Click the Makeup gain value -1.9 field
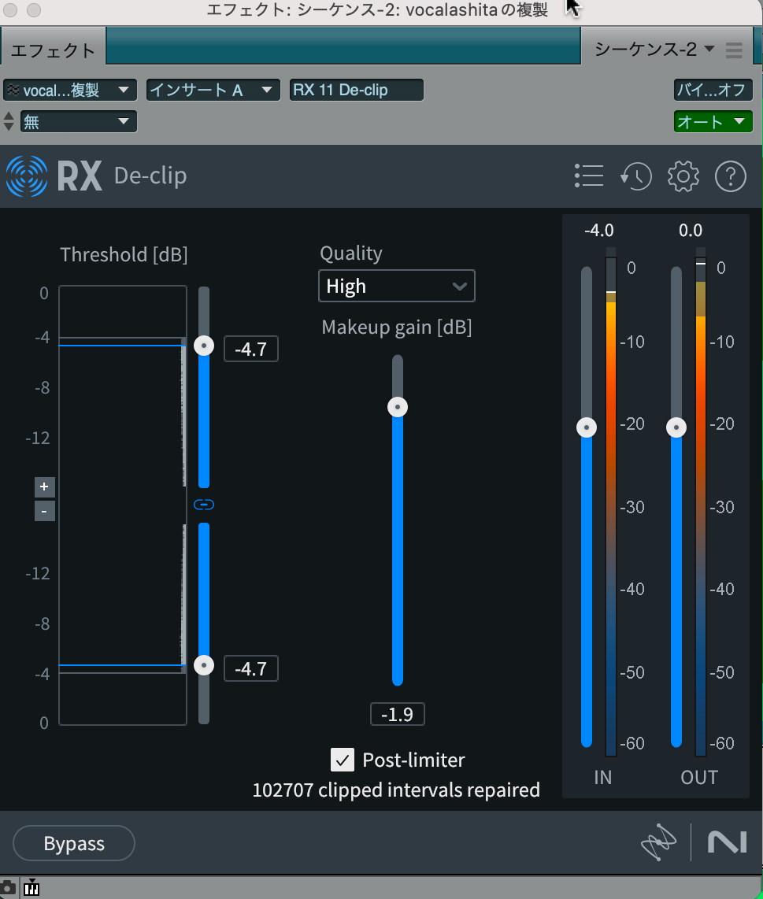Image resolution: width=763 pixels, height=899 pixels. pyautogui.click(x=398, y=714)
